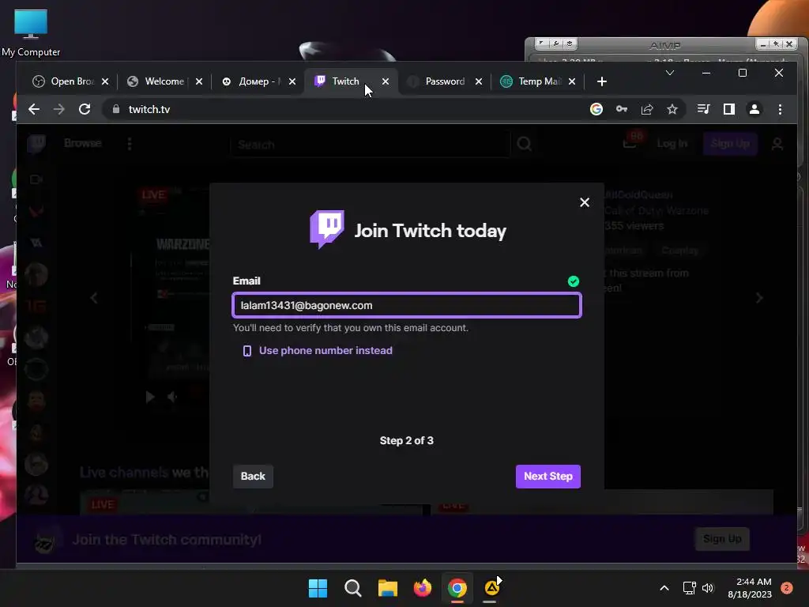
Task: Click Chrome back navigation arrow
Action: click(x=34, y=109)
